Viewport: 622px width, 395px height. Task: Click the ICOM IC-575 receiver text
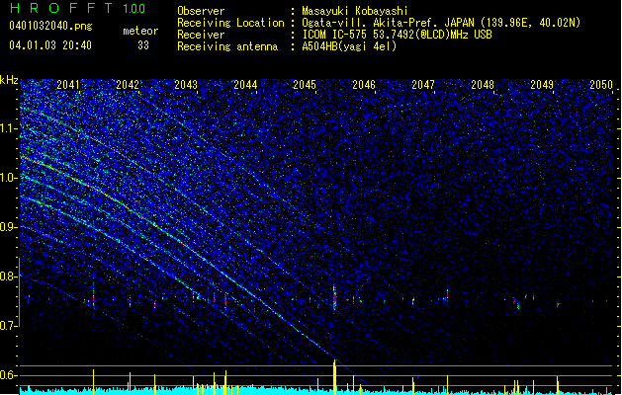[x=398, y=35]
